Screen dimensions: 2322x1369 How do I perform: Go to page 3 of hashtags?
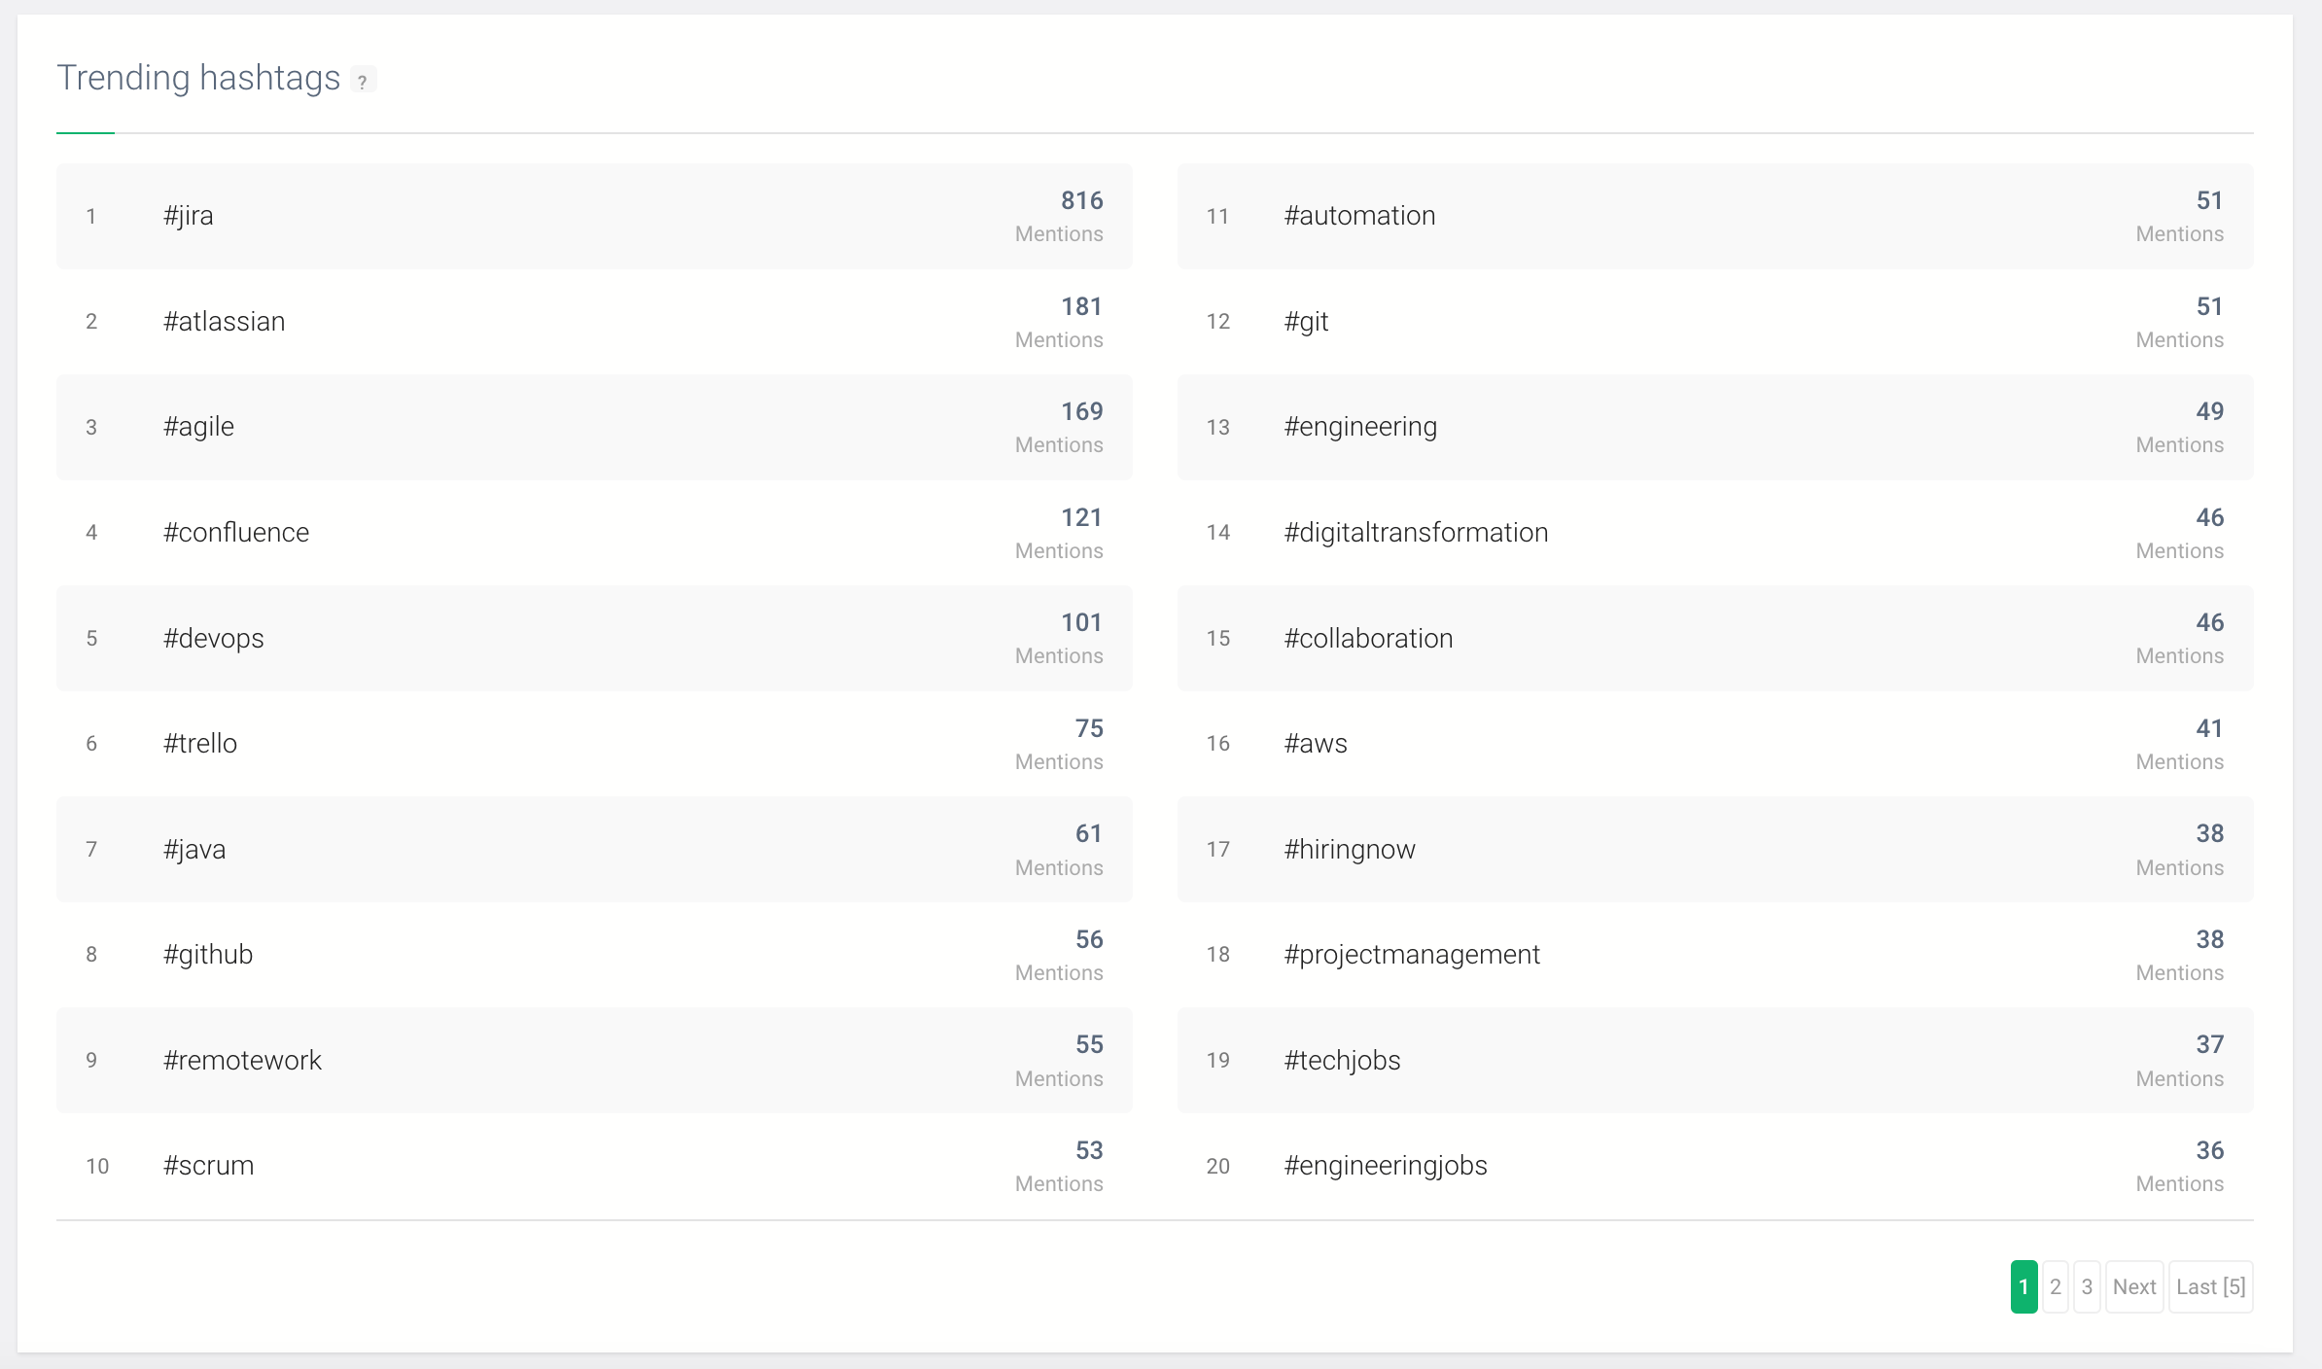pyautogui.click(x=2087, y=1286)
